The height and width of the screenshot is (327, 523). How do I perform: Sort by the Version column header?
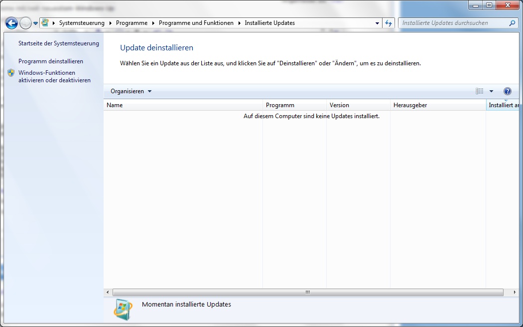[358, 105]
